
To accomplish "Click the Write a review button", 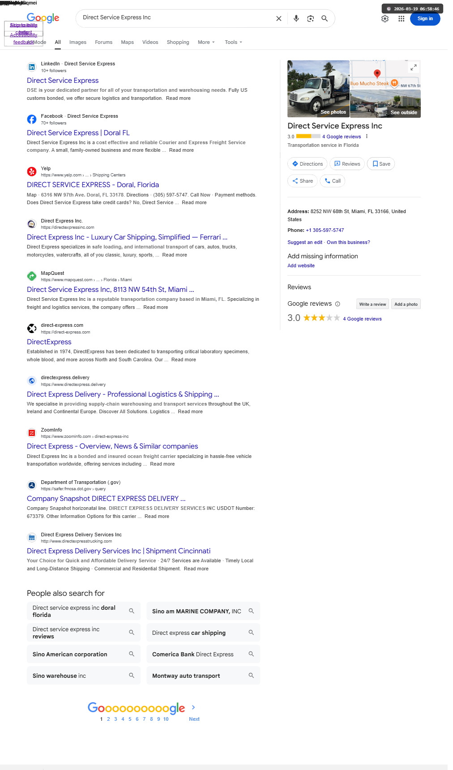I will (372, 304).
